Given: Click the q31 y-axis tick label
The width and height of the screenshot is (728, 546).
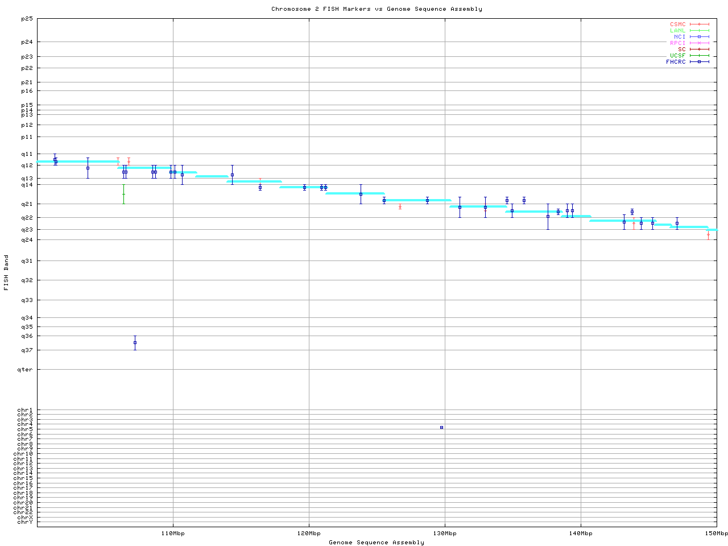Looking at the screenshot, I should [x=27, y=260].
